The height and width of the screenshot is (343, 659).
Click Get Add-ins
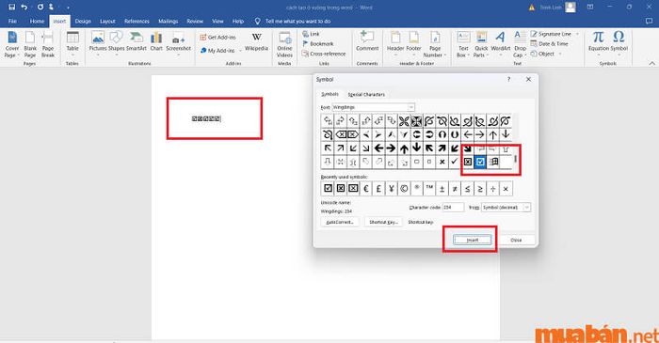[217, 38]
